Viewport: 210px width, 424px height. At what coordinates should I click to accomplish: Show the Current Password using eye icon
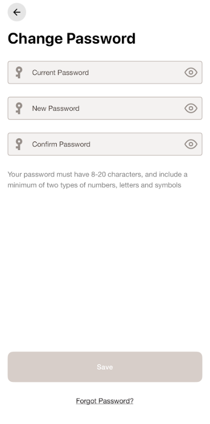[191, 72]
